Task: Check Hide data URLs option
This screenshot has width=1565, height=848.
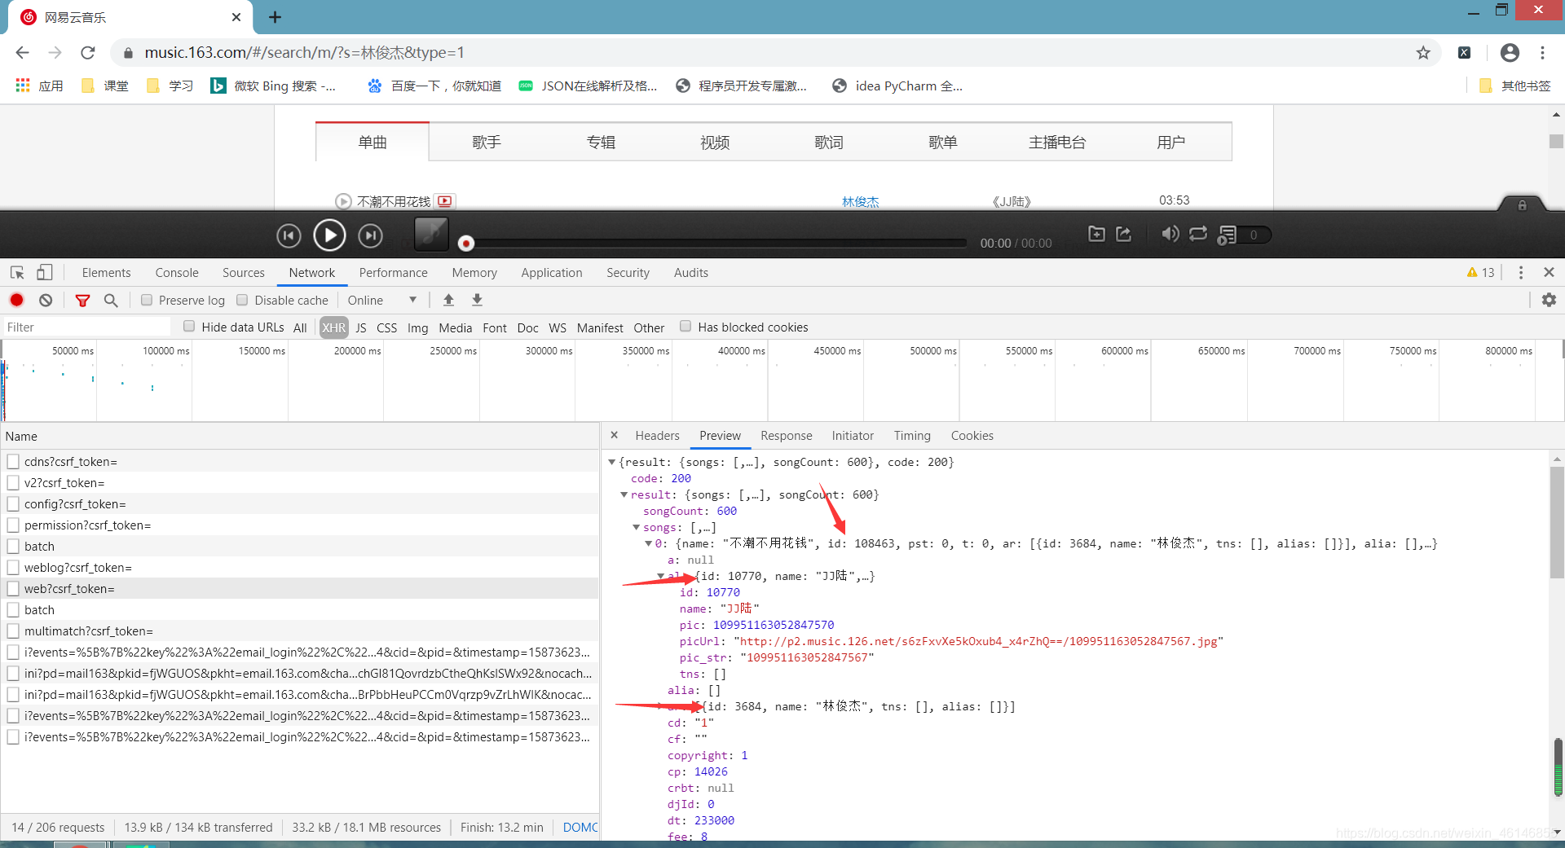Action: point(189,327)
